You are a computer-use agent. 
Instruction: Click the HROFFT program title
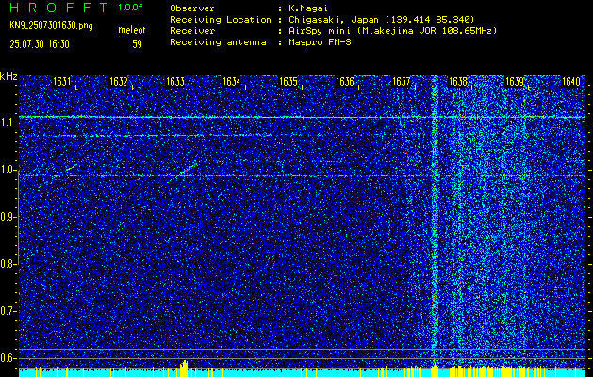click(58, 8)
